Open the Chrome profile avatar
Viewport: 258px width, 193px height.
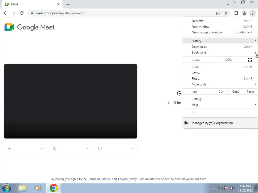coord(244,13)
